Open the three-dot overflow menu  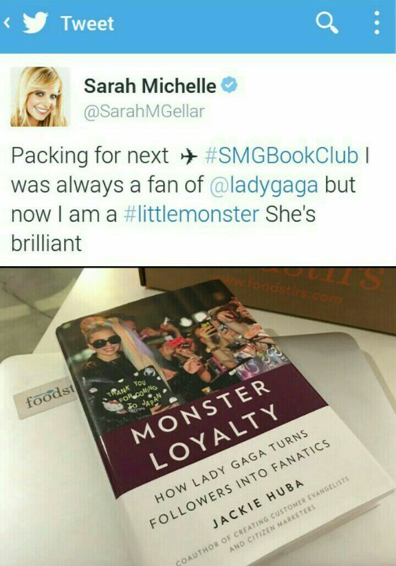click(x=377, y=23)
